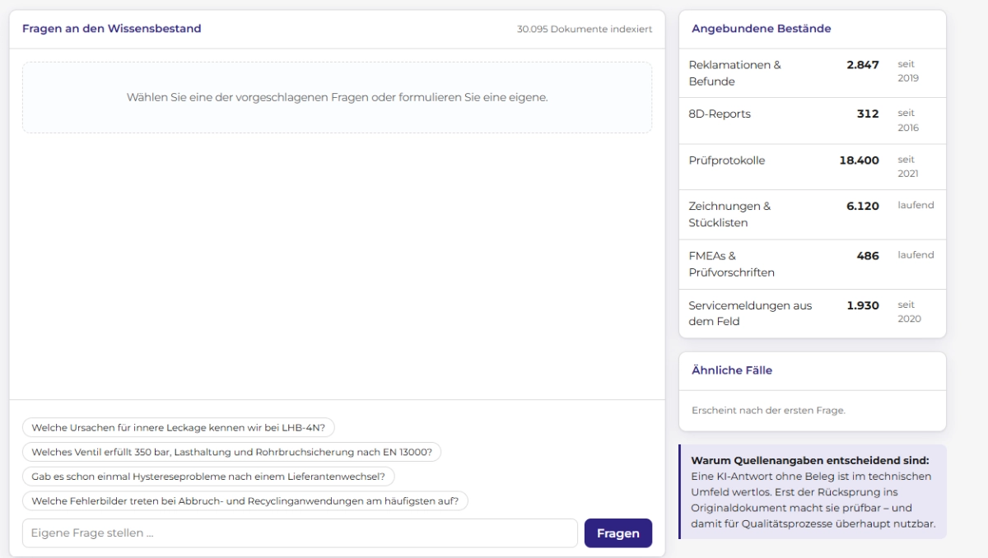Open the Reklamationen & Befunde row
Viewport: 988px width, 558px height.
pos(813,73)
